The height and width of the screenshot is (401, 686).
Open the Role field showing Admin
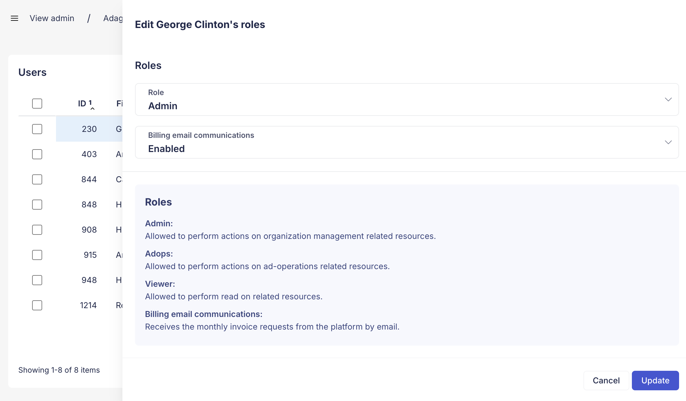[407, 99]
